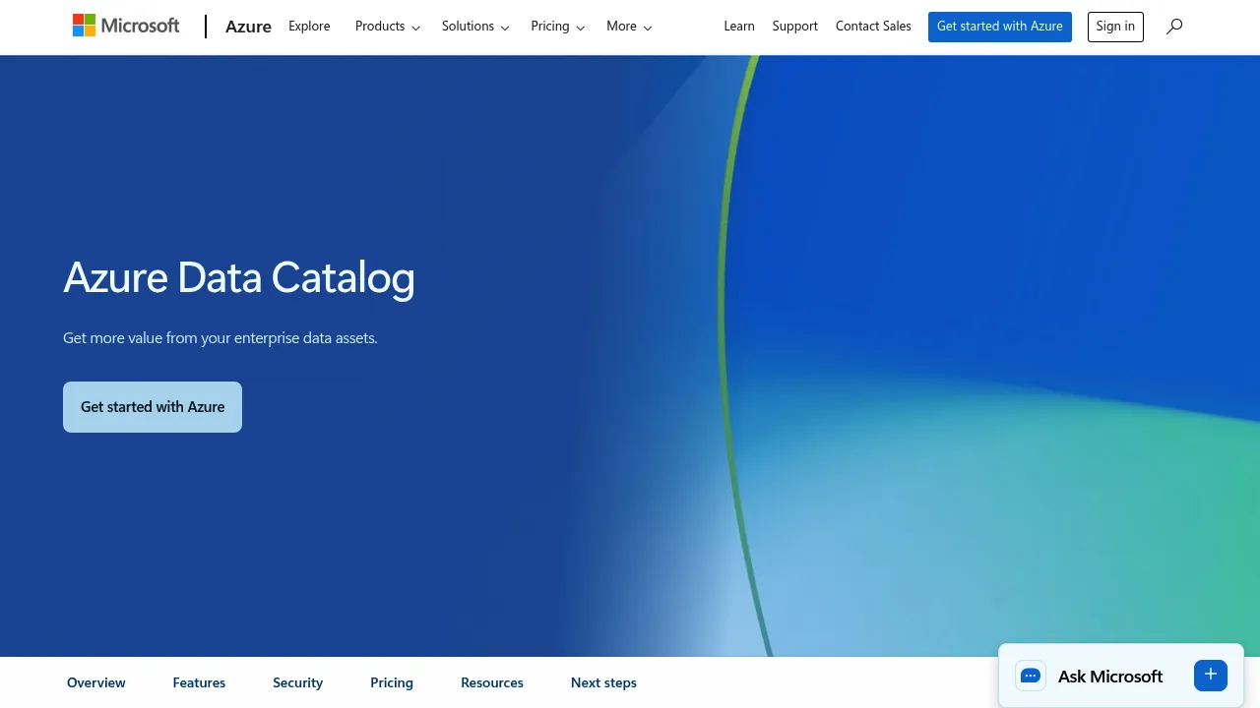Click the Ask Microsoft label
1260x708 pixels.
pos(1110,677)
